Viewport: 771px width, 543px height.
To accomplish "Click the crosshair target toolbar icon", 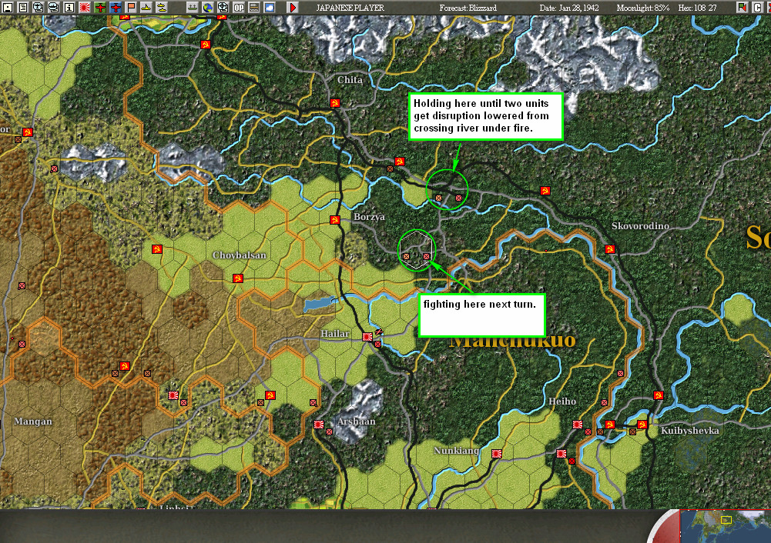I will [223, 8].
